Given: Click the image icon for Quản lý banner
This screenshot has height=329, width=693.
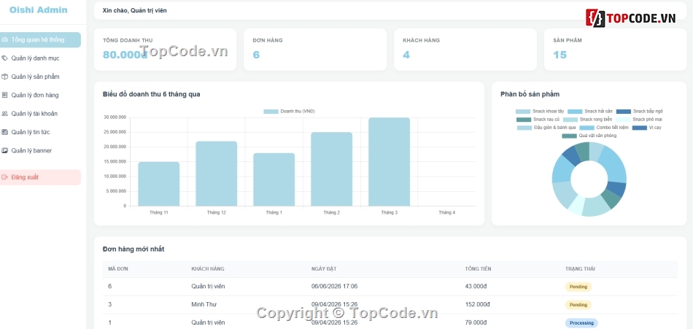Looking at the screenshot, I should (5, 150).
